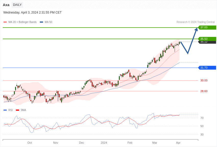Click the Oct label on time axis
Image resolution: width=217 pixels, height=147 pixels.
(30, 143)
